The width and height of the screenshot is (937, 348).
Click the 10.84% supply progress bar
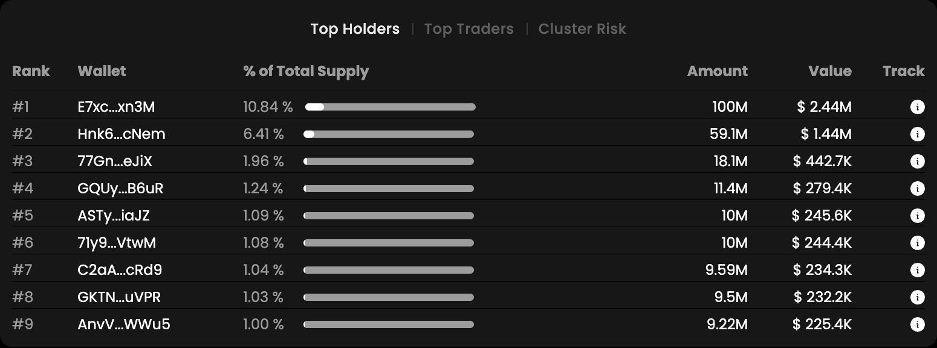(390, 107)
